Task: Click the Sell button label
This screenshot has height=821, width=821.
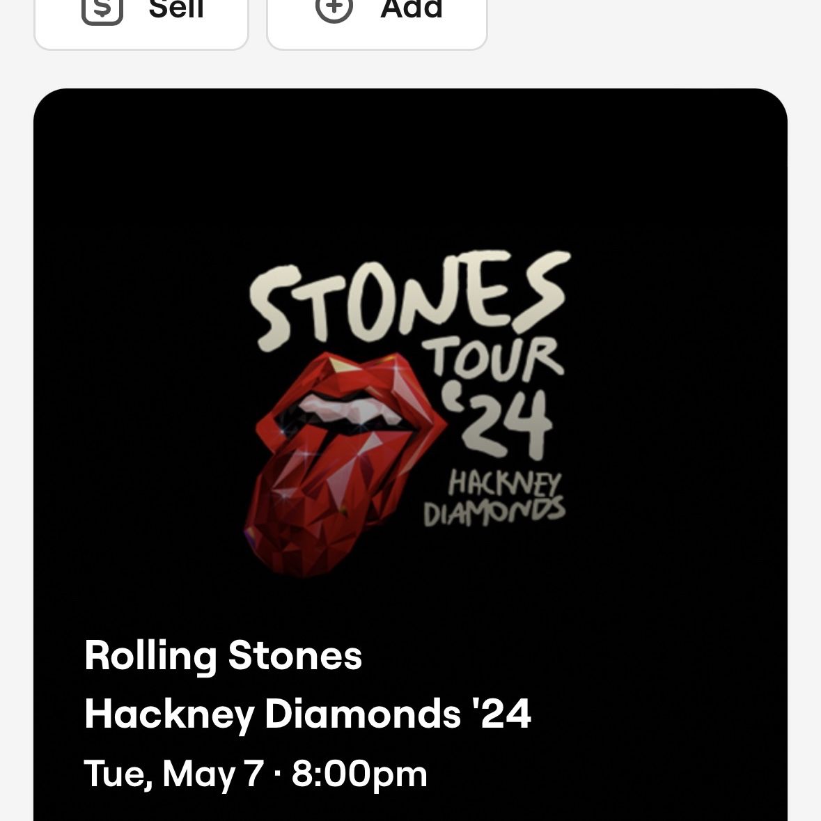Action: tap(176, 8)
